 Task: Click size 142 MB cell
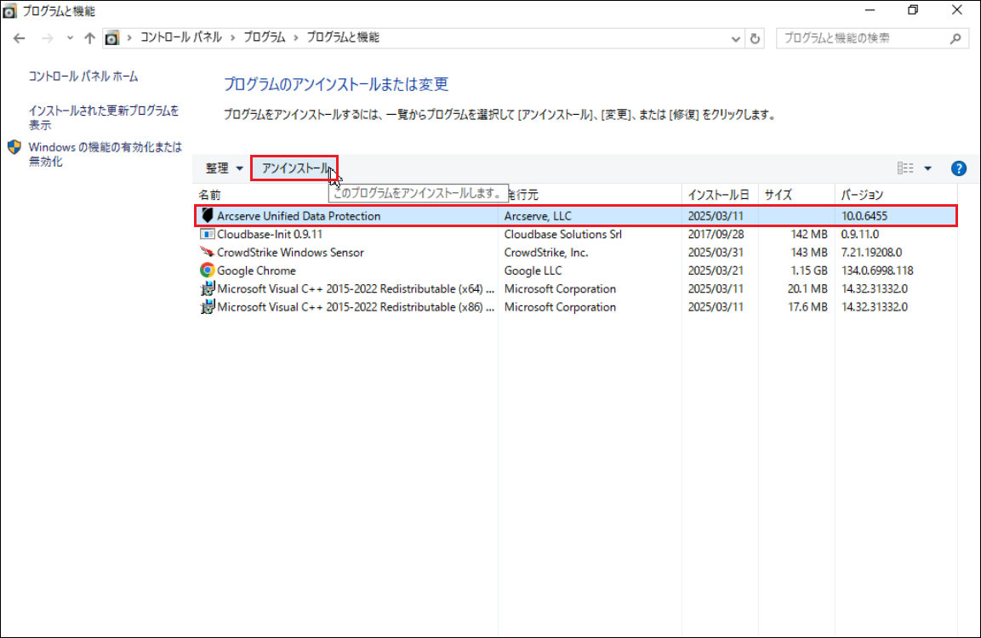809,234
